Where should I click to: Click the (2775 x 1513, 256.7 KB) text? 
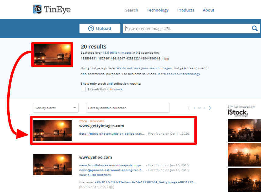pyautogui.click(x=97, y=187)
